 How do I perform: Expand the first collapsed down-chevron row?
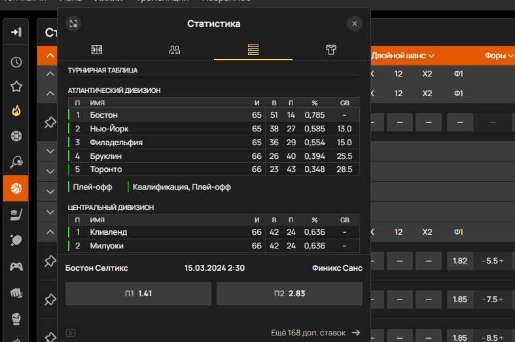tap(50, 151)
